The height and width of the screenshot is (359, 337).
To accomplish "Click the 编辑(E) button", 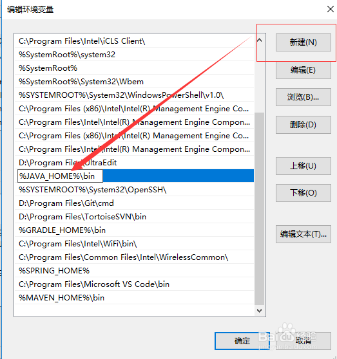I will click(x=303, y=70).
